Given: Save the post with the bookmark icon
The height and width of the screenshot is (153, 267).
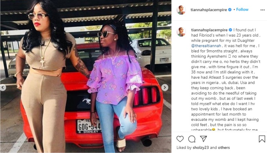Looking at the screenshot, I should [262, 139].
